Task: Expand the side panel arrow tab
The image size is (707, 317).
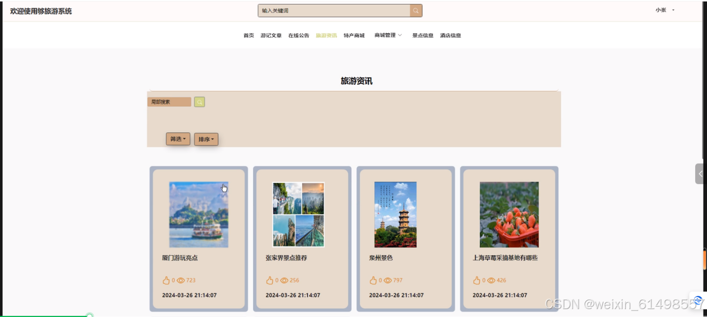Action: 700,174
